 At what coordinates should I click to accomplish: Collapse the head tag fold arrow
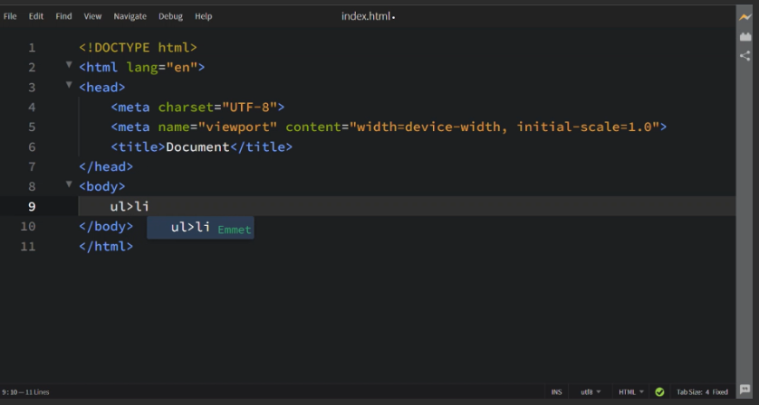(69, 86)
